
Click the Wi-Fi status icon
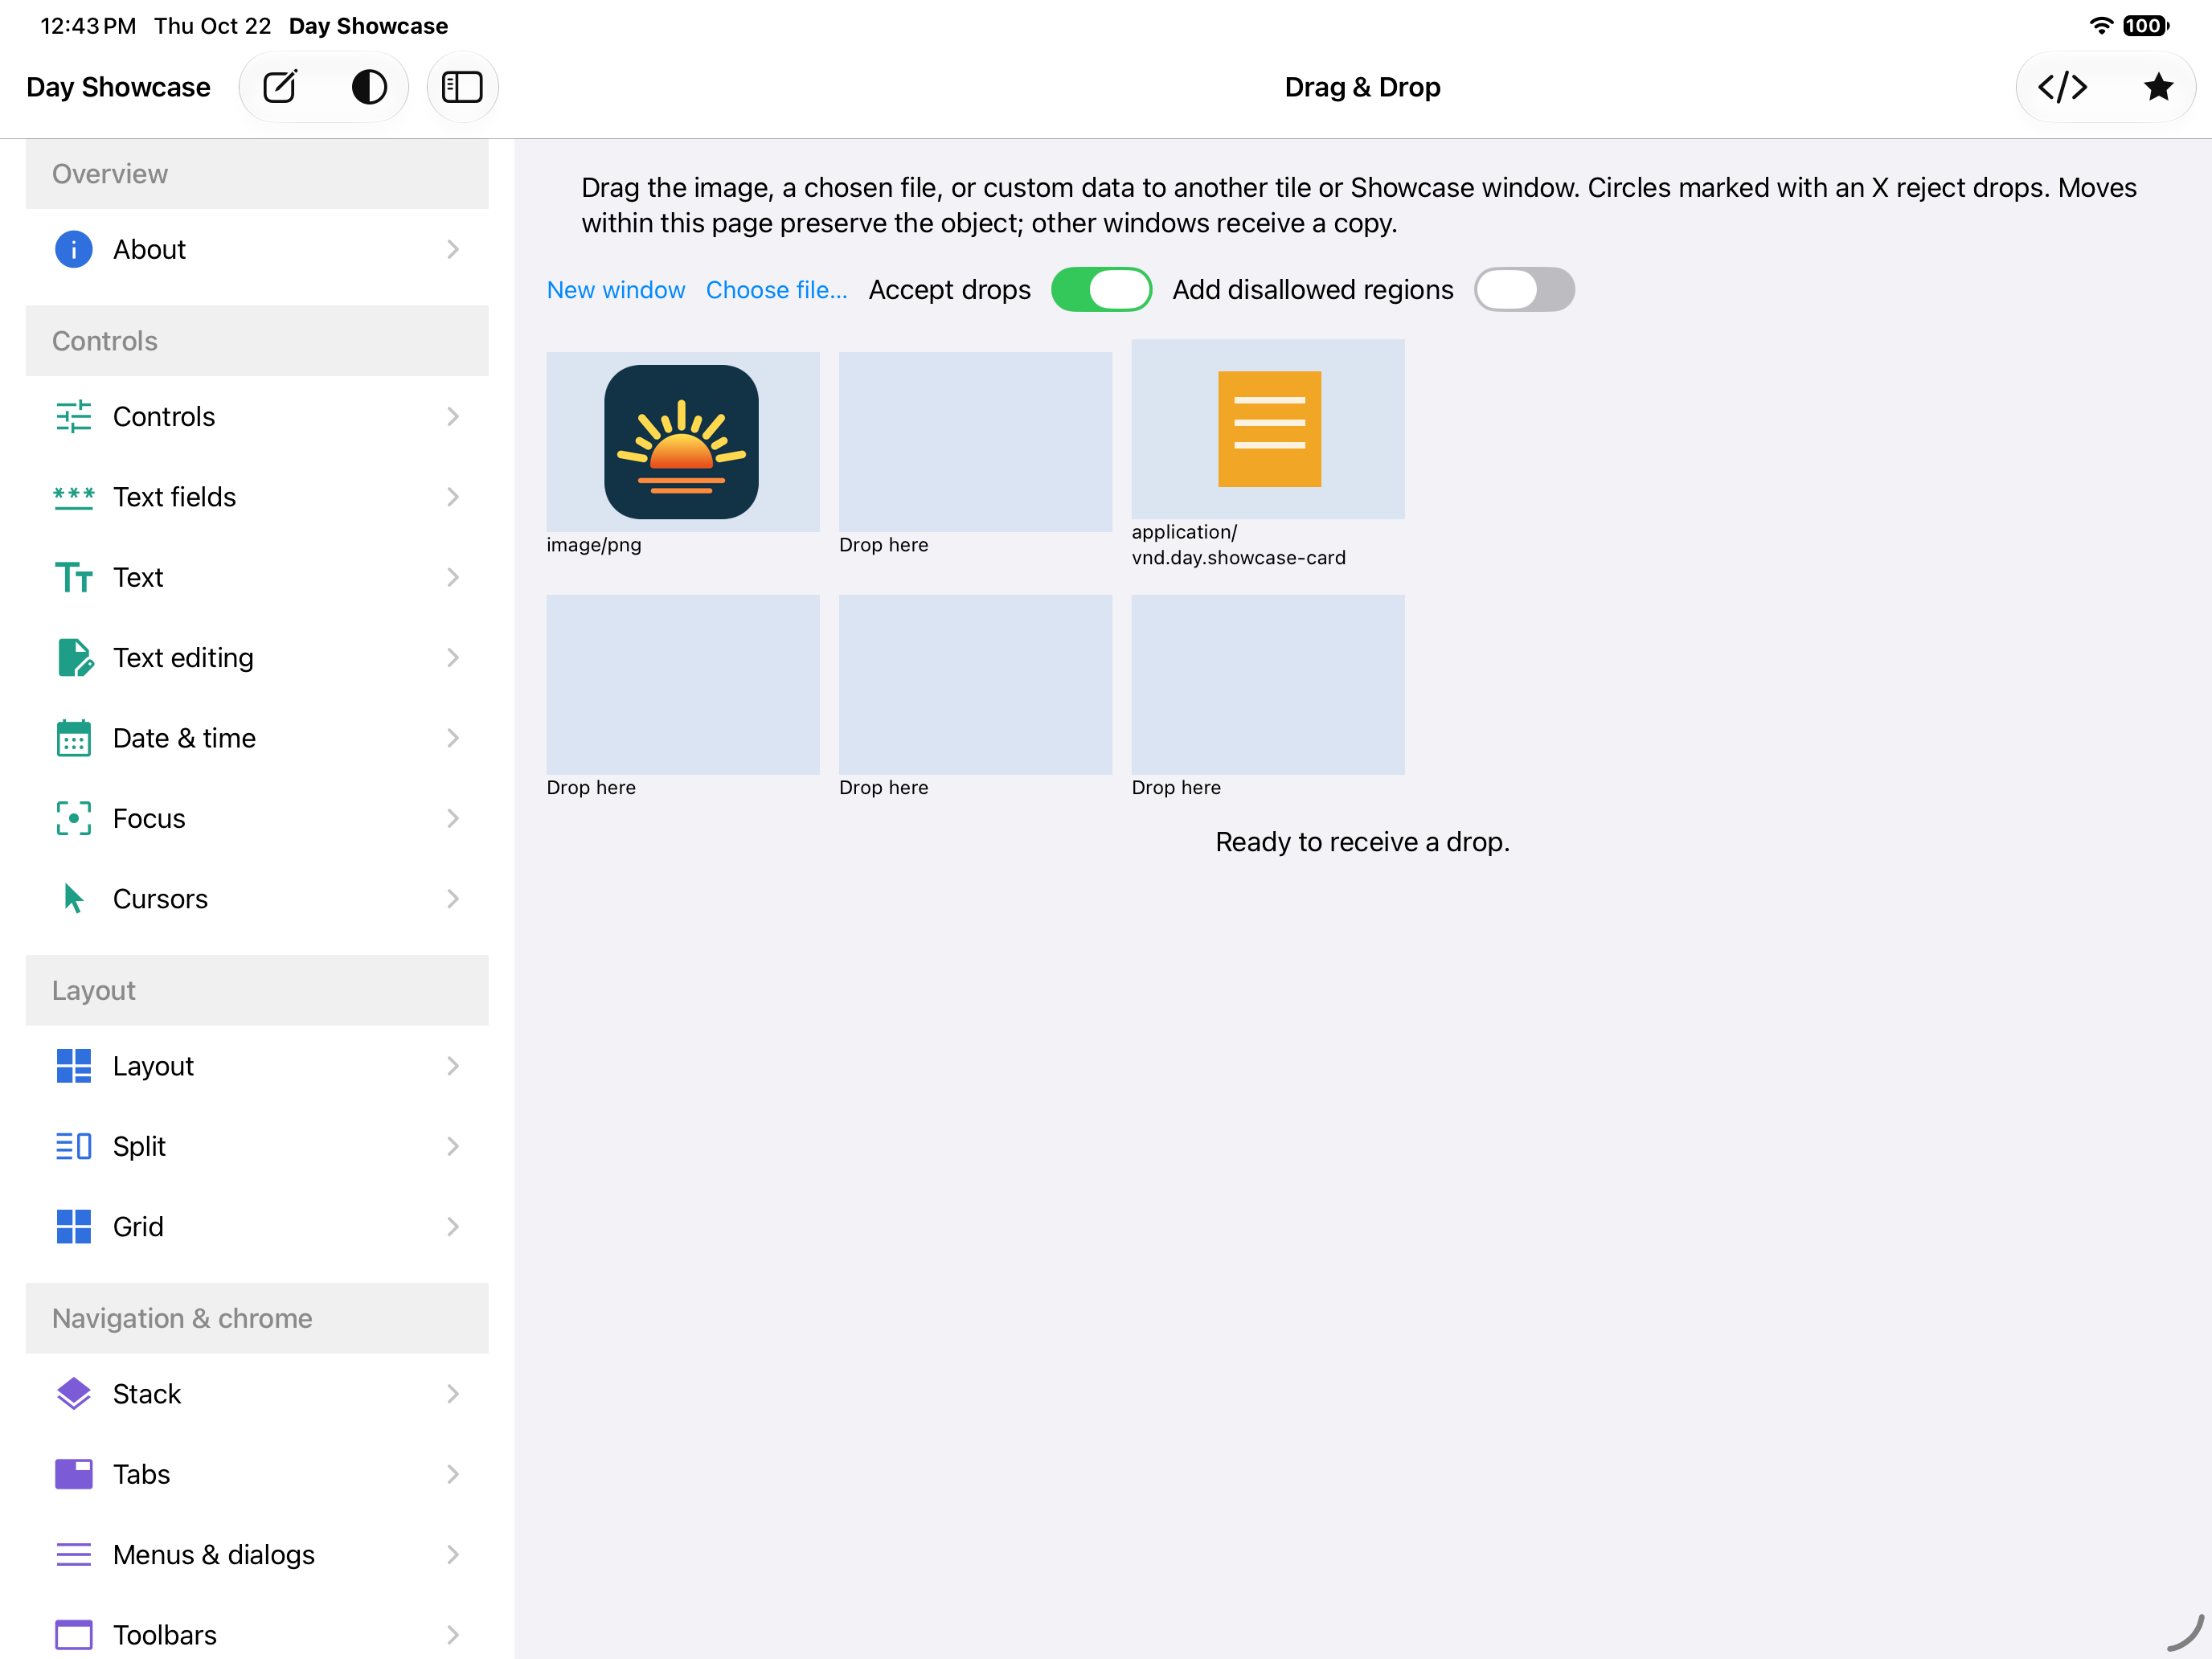coord(2101,25)
